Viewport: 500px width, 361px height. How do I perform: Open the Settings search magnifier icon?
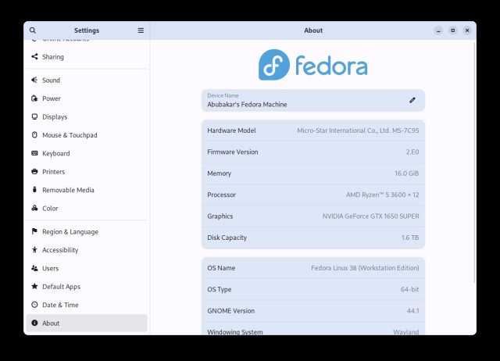(33, 30)
